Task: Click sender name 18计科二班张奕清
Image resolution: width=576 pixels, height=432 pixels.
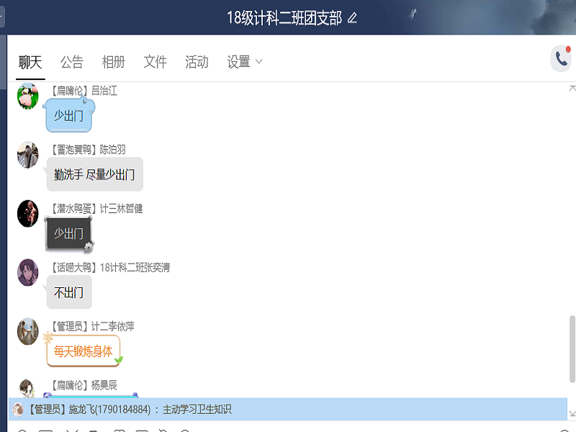Action: tap(135, 267)
